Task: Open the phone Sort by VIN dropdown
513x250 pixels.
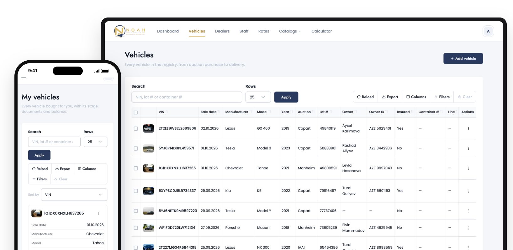Action: pos(74,195)
